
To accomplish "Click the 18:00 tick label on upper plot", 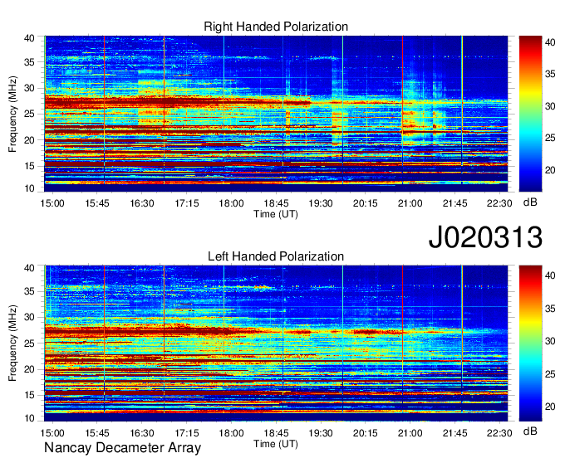I will [231, 203].
